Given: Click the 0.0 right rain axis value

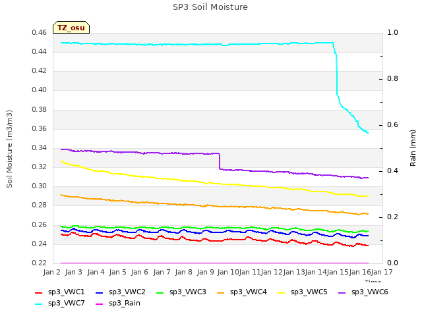Looking at the screenshot, I should coord(392,263).
